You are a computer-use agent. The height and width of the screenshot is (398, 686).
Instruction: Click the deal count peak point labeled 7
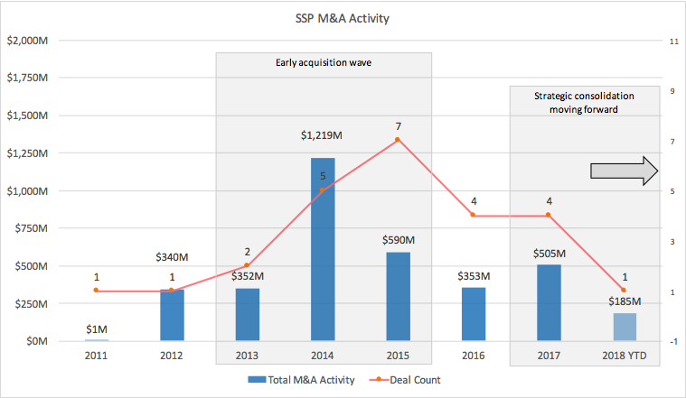[398, 139]
